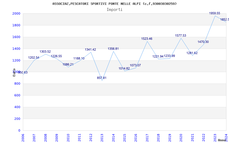
Task: Click the 2020 year label on x-axis
Action: [181, 138]
